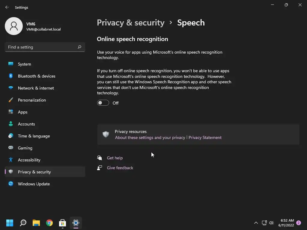Open the taskbar clock and date
Image resolution: width=307 pixels, height=230 pixels.
coord(286,223)
